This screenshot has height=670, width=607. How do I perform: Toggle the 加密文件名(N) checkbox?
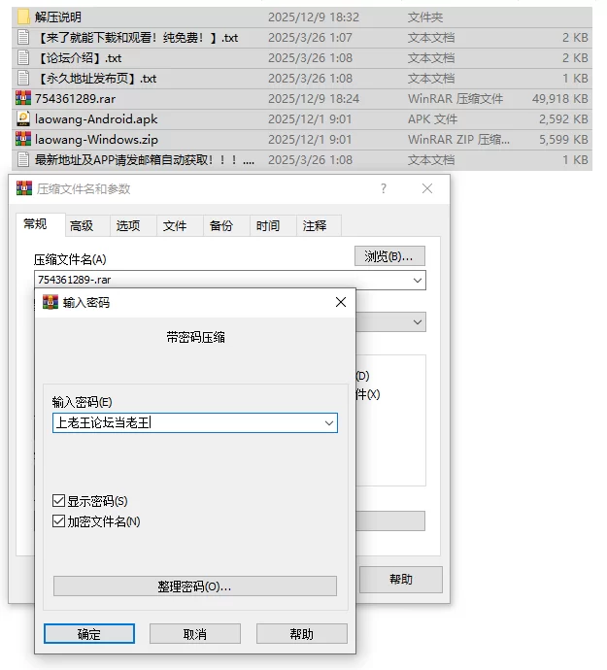click(58, 520)
